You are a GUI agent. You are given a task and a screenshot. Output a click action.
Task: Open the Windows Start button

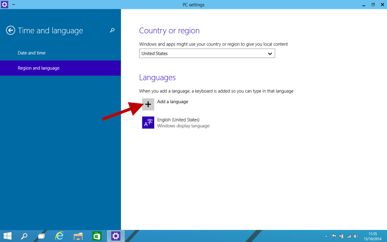pos(7,236)
